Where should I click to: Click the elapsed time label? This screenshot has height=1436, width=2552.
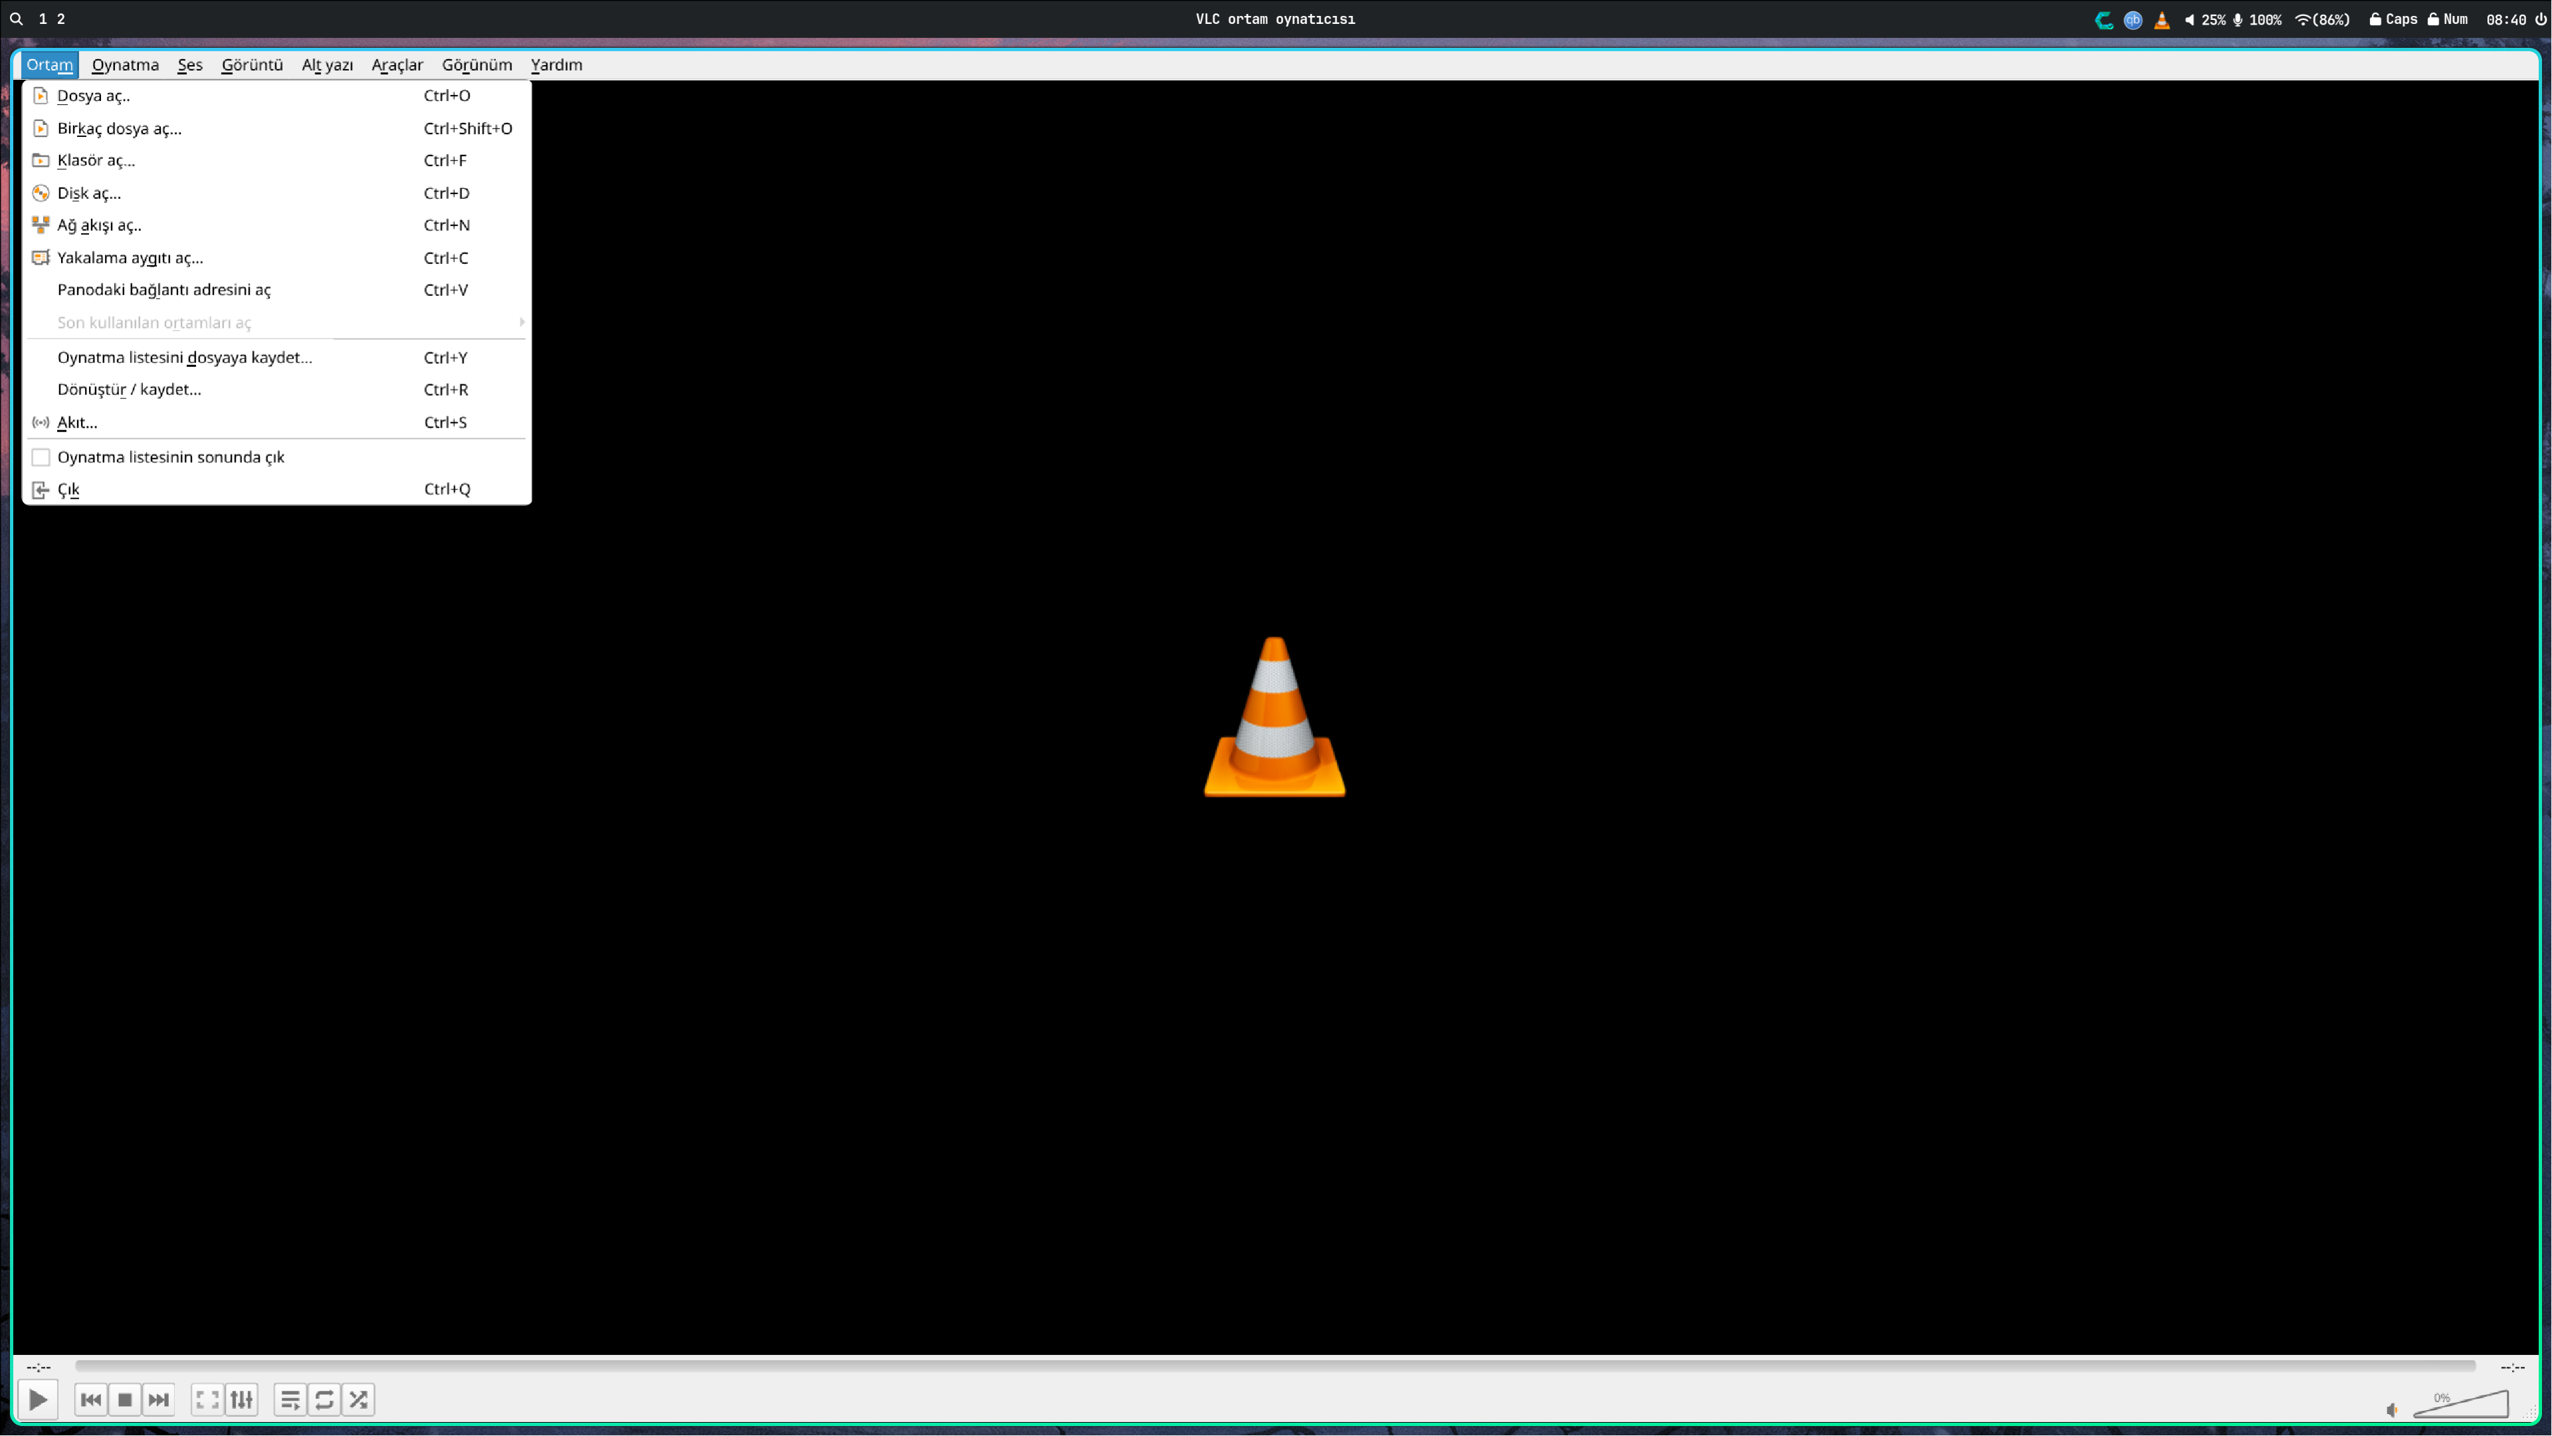coord(38,1368)
